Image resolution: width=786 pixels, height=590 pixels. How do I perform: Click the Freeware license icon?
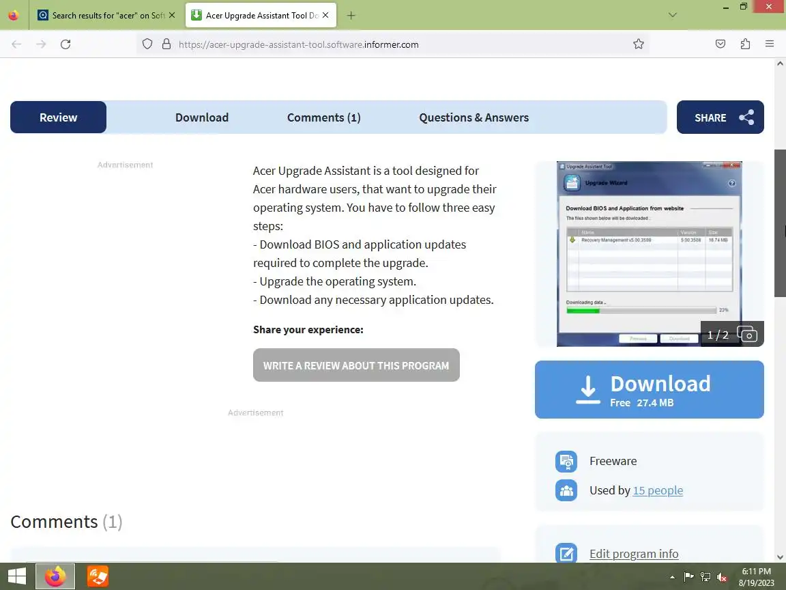[566, 462]
